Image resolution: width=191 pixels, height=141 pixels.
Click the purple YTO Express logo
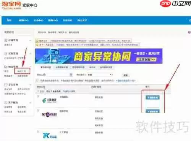coord(49,115)
